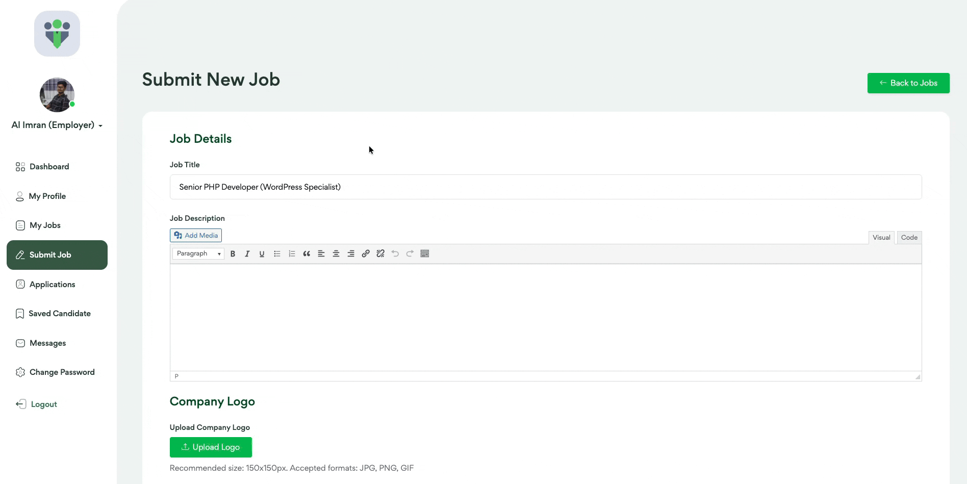Screen dimensions: 967x484
Task: Insert a numbered list
Action: 292,254
